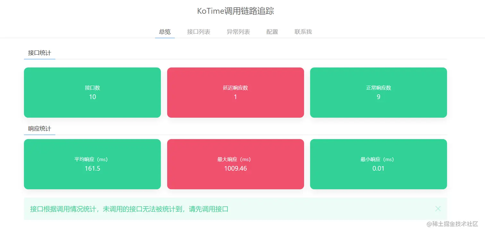This screenshot has width=485, height=234.
Task: Select the 平均响应（ms） card
Action: pos(92,164)
